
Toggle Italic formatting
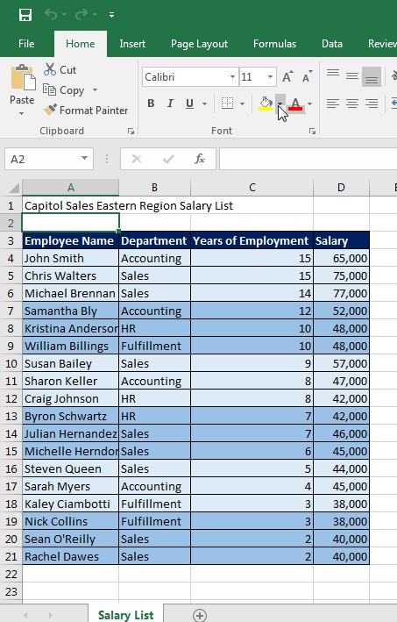tap(170, 104)
